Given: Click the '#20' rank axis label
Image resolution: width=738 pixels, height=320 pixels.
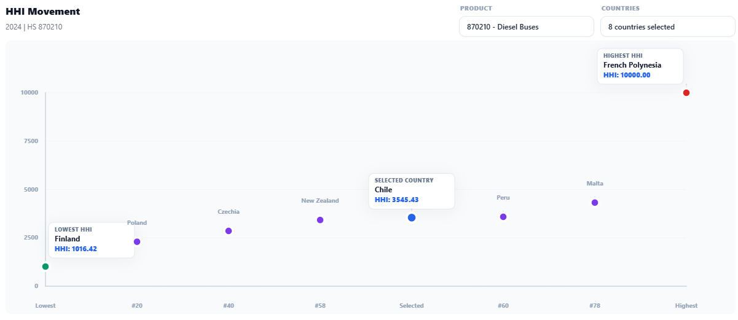Looking at the screenshot, I should point(137,306).
